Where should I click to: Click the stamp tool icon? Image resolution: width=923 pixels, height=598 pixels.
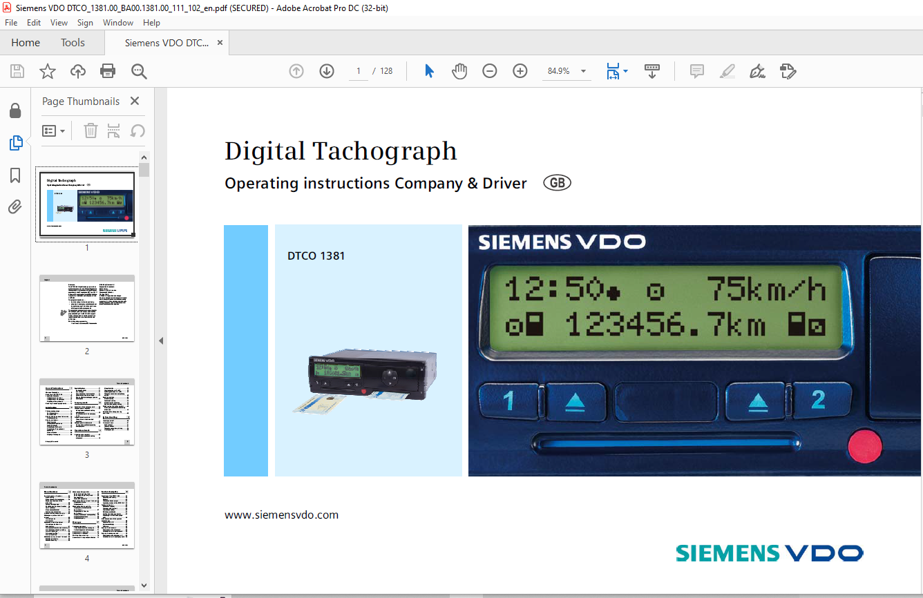tap(788, 71)
